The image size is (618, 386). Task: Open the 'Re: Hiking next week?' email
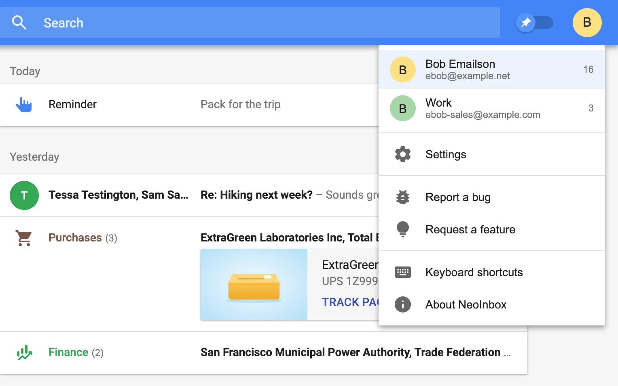[x=256, y=195]
